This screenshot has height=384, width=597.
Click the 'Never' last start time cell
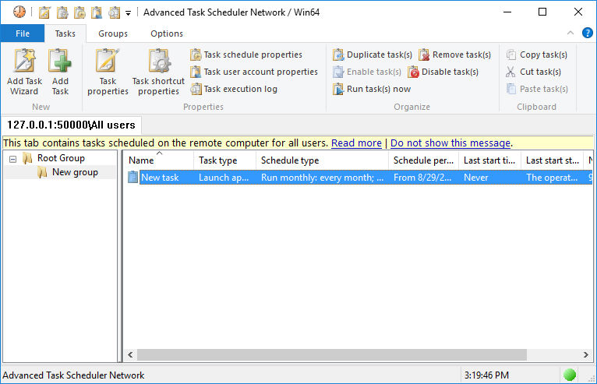476,178
